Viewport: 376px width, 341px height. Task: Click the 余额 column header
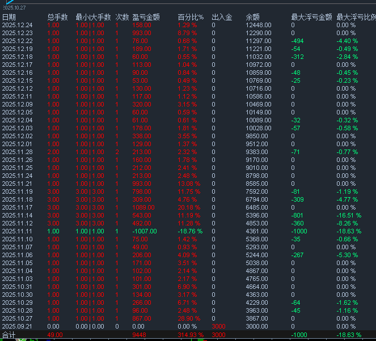coord(254,18)
